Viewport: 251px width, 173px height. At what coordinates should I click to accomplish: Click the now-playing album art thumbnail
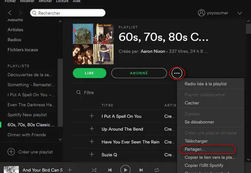[x=11, y=169]
